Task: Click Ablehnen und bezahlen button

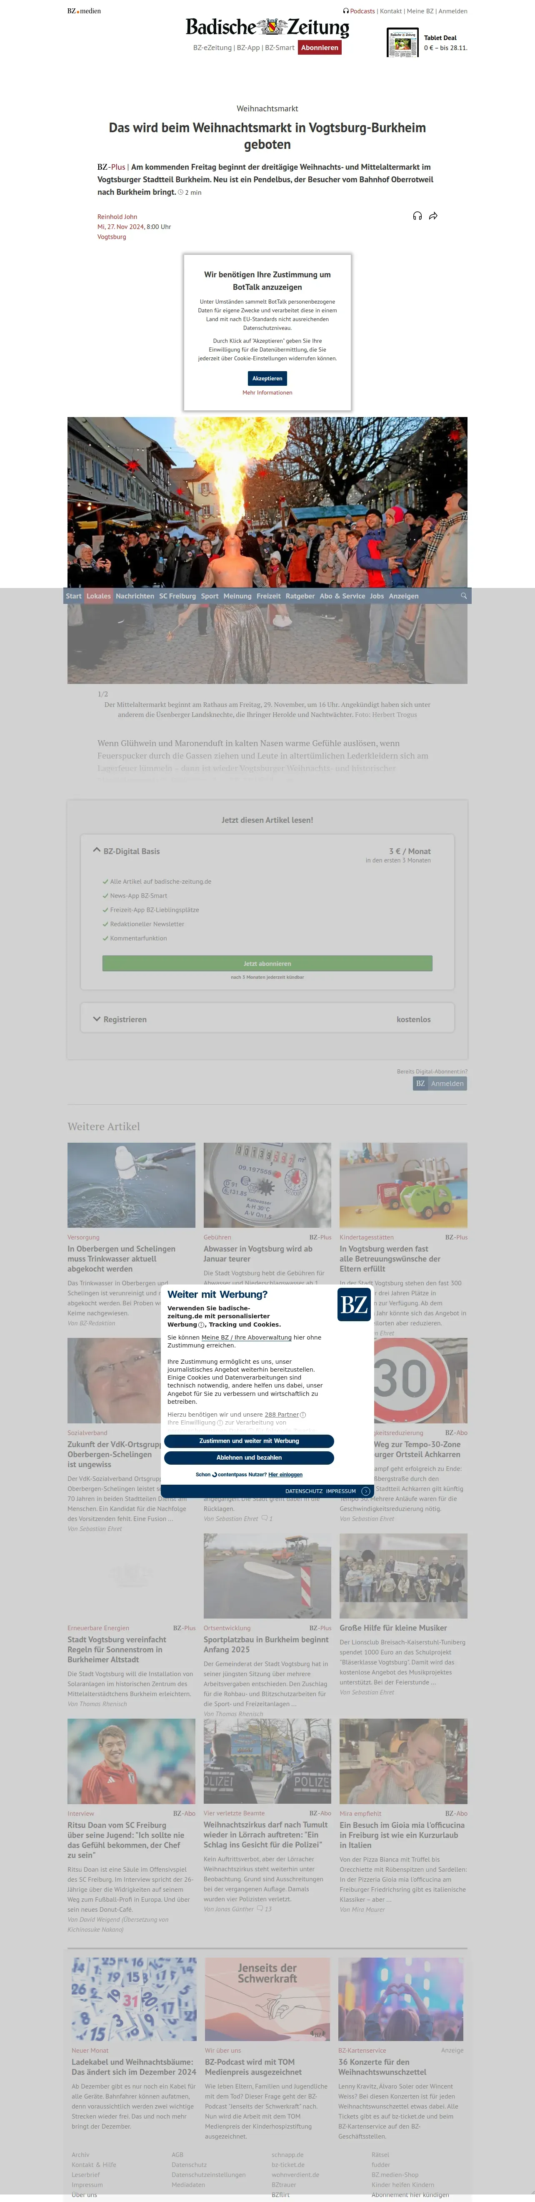Action: (x=249, y=1458)
